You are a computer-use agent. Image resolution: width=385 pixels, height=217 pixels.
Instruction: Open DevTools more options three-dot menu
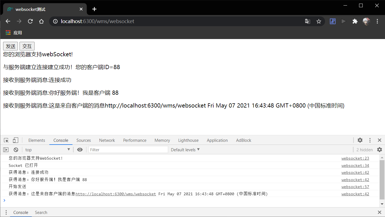[370, 140]
